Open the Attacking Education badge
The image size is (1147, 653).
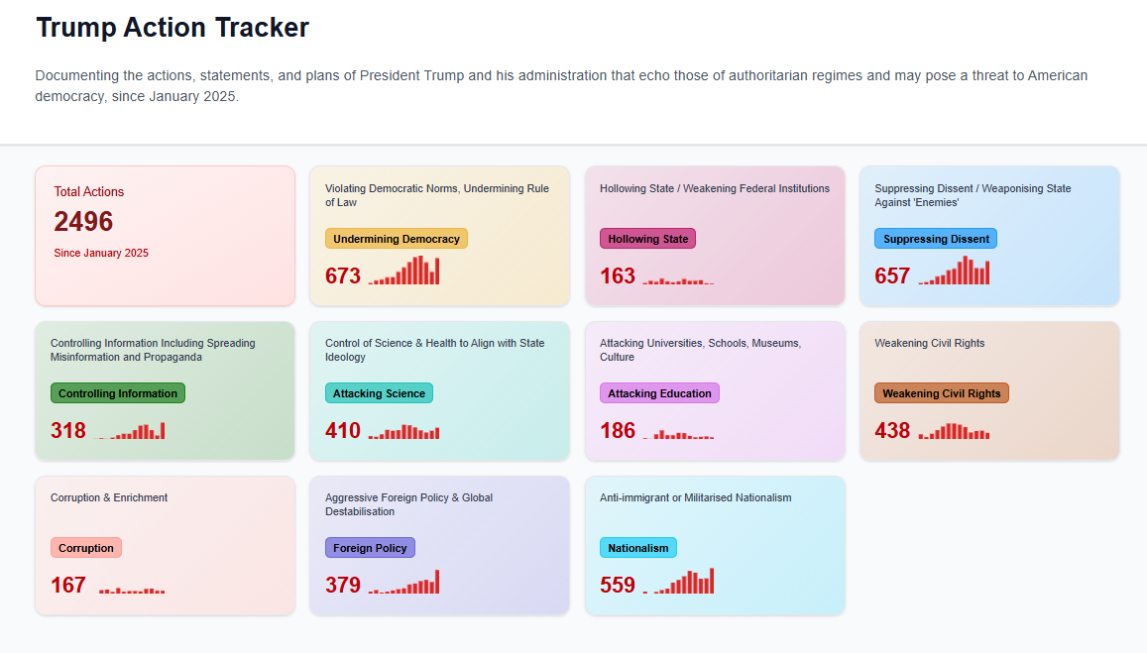659,393
